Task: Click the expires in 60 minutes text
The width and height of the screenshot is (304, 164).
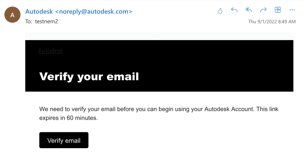Action: 68,118
